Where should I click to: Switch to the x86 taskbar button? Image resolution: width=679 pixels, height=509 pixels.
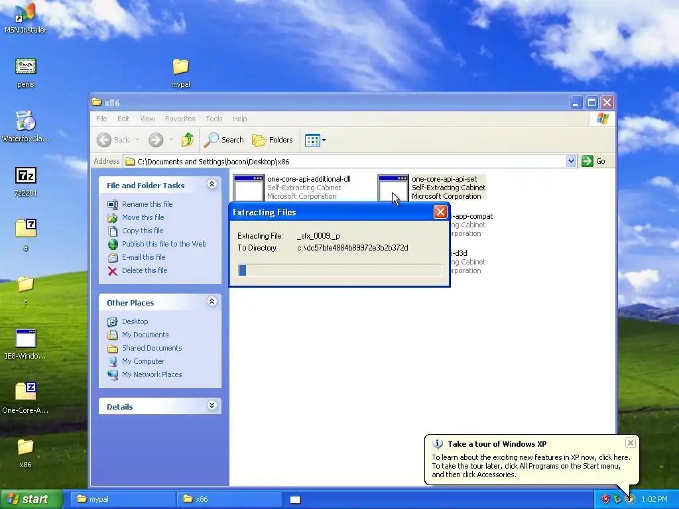click(x=229, y=499)
